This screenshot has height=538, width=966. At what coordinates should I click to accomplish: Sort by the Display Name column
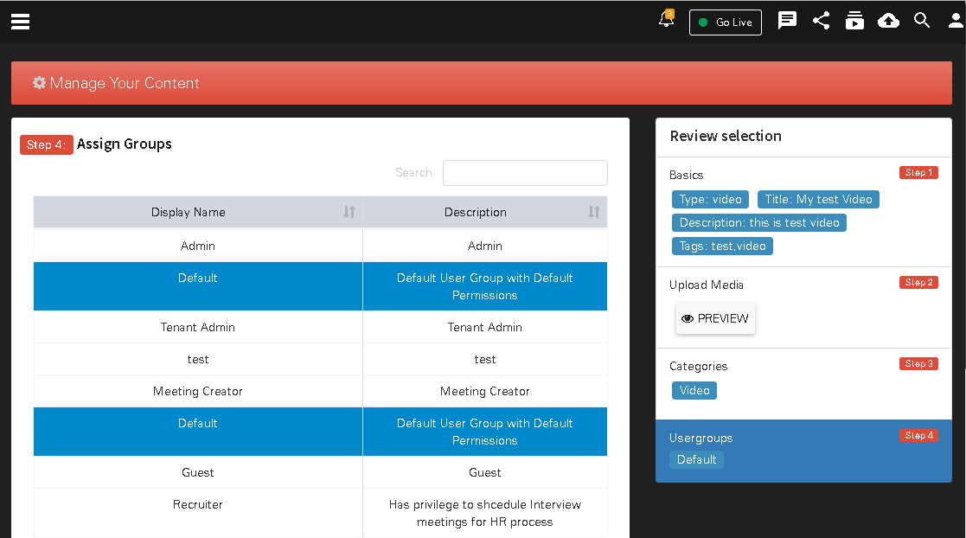pos(198,212)
